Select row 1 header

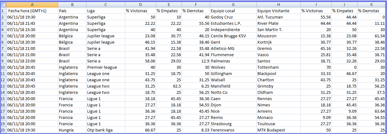tap(4, 11)
